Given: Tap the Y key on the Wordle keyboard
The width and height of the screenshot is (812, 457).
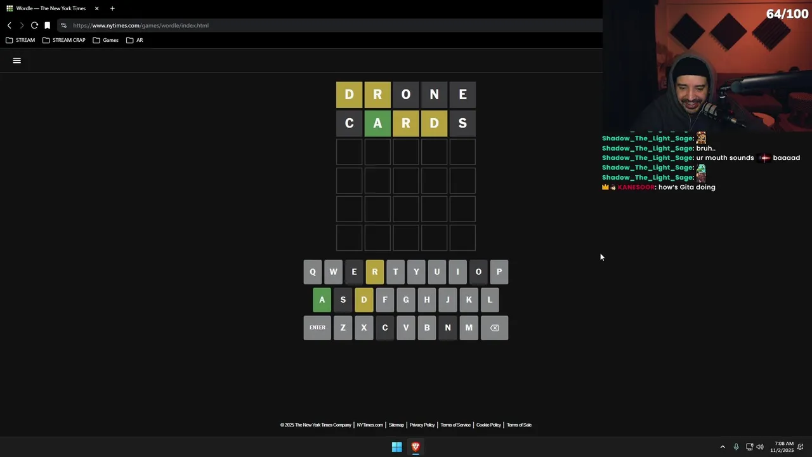Looking at the screenshot, I should [x=416, y=272].
